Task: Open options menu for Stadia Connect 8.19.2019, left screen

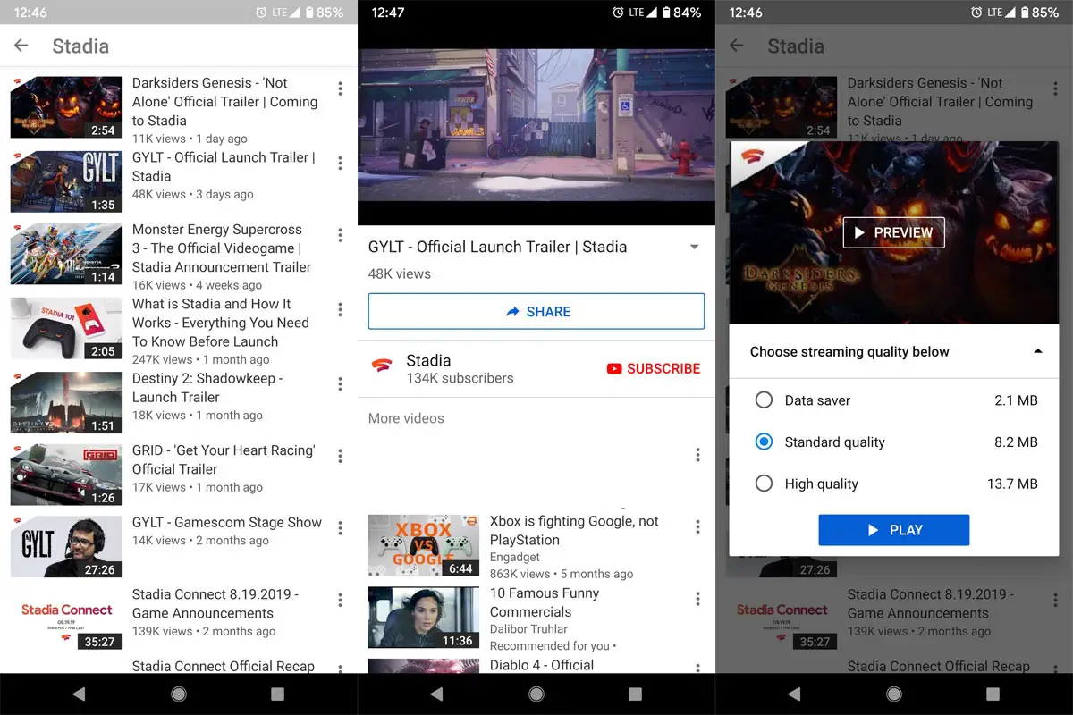Action: tap(340, 600)
